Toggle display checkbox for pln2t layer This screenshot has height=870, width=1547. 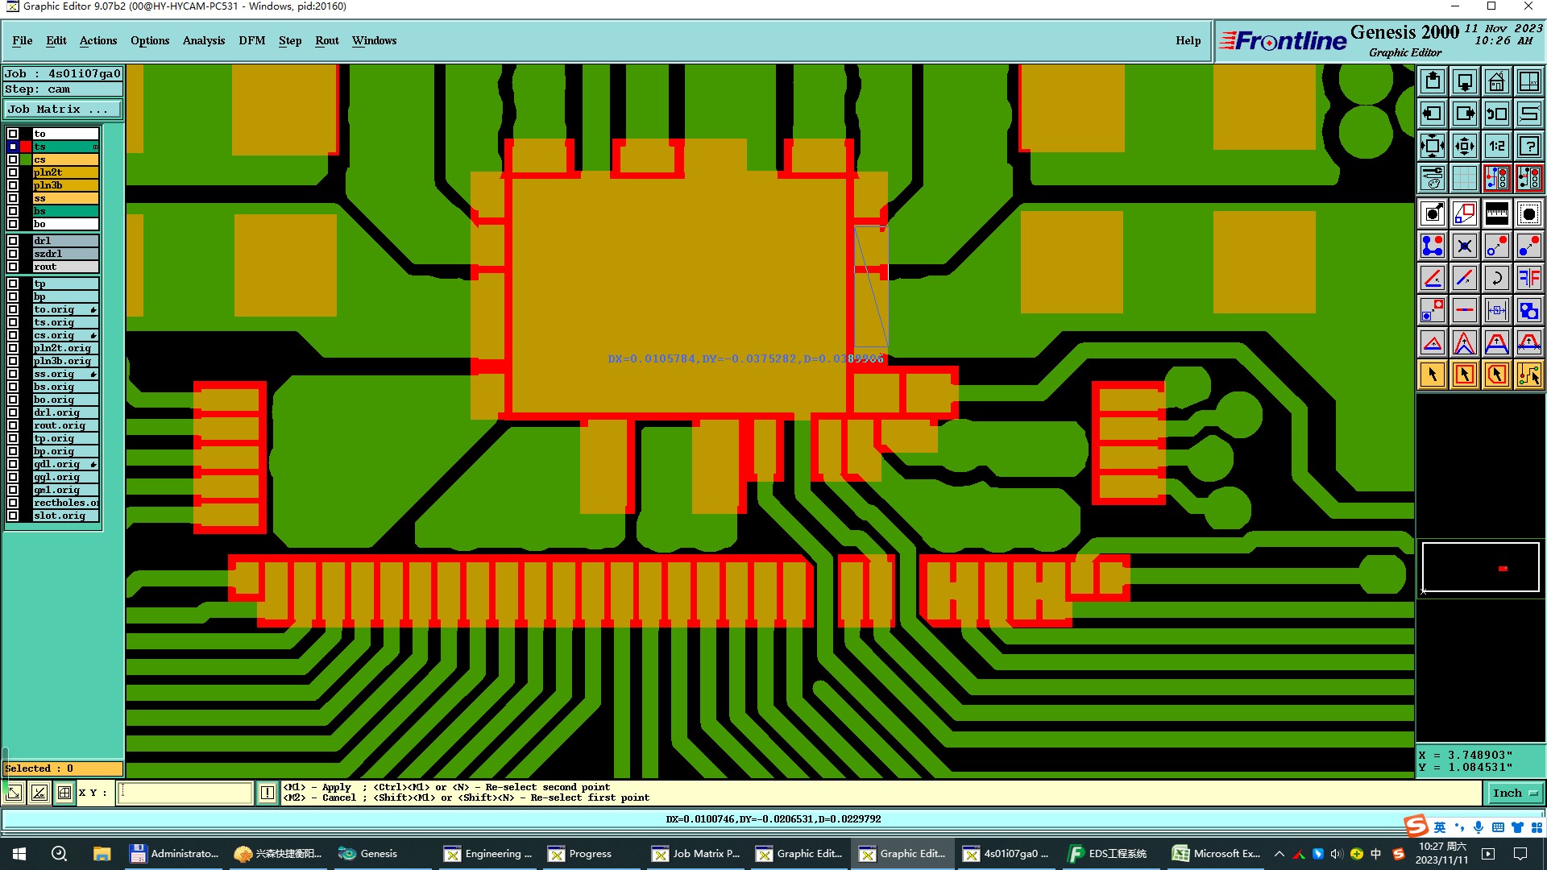tap(13, 172)
